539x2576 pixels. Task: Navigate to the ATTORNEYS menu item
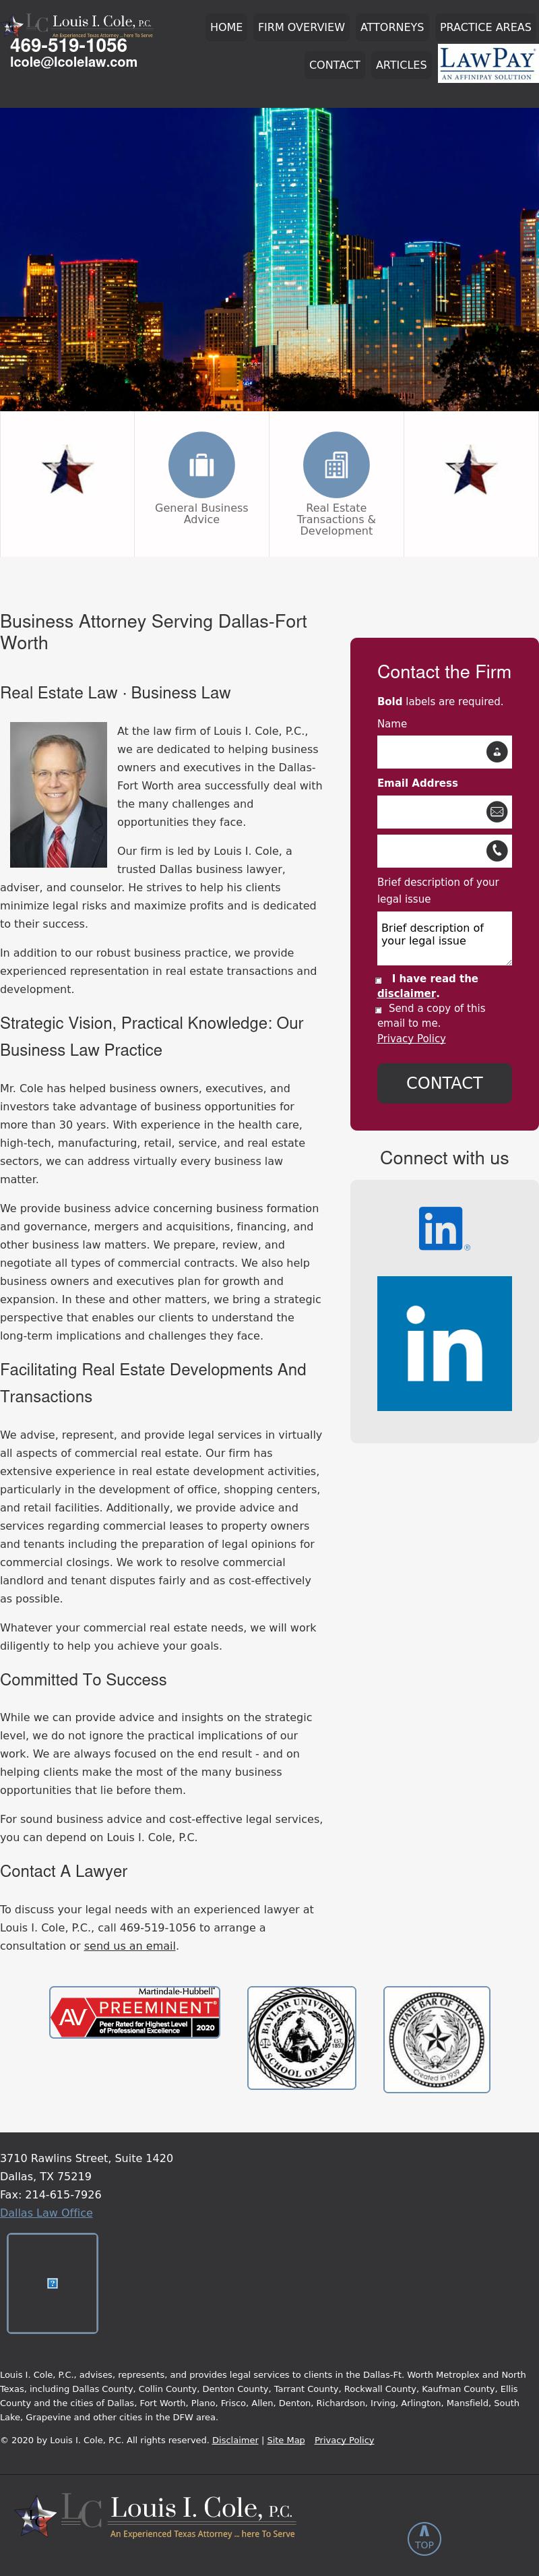[x=392, y=27]
